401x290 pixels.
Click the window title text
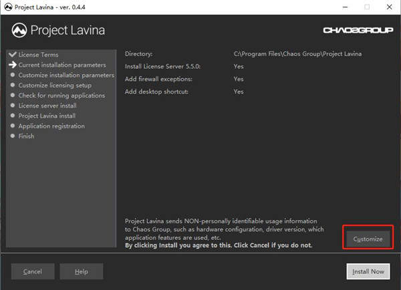click(x=50, y=7)
